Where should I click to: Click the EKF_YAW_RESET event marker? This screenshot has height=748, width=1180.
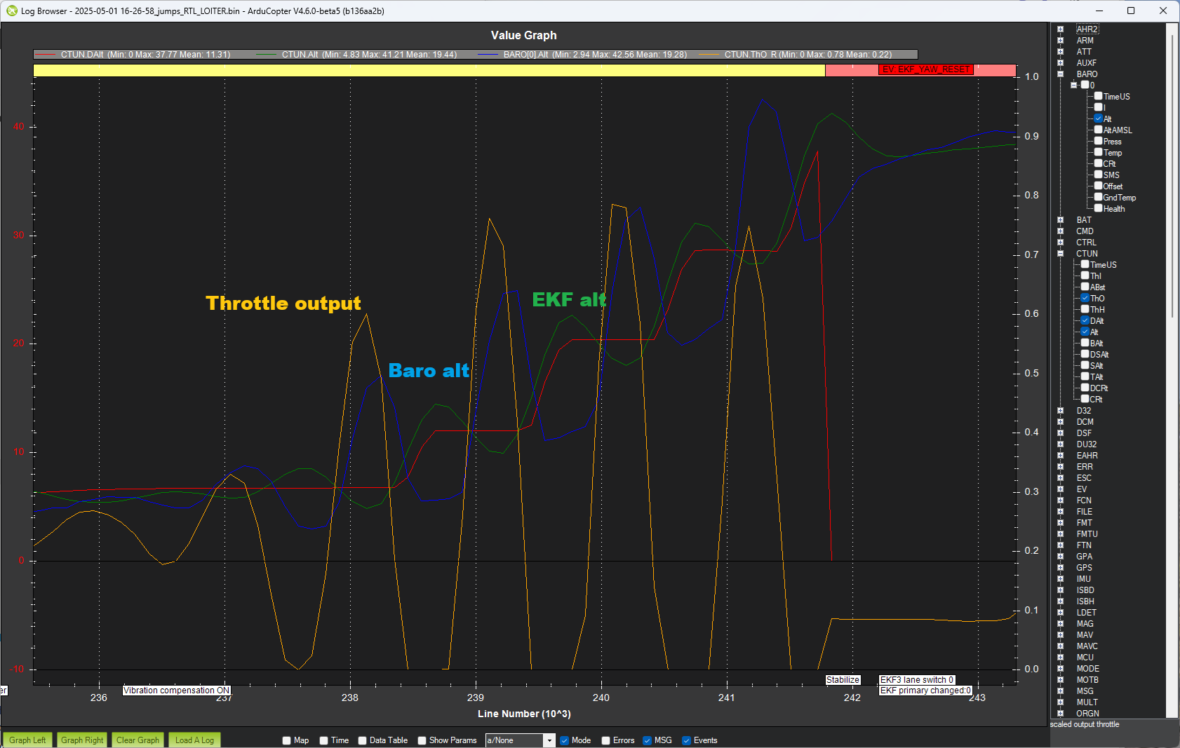(x=925, y=69)
